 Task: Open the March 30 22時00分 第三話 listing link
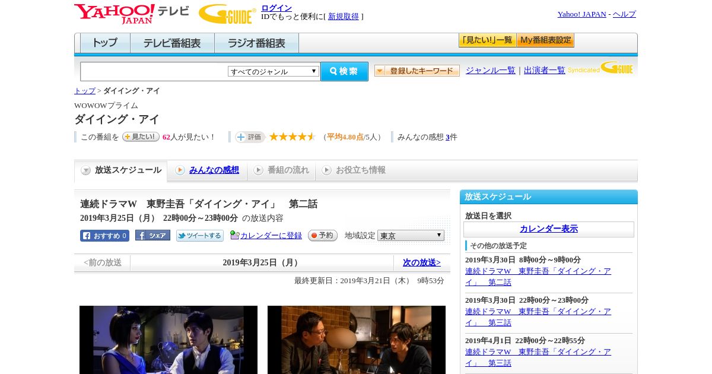click(538, 317)
